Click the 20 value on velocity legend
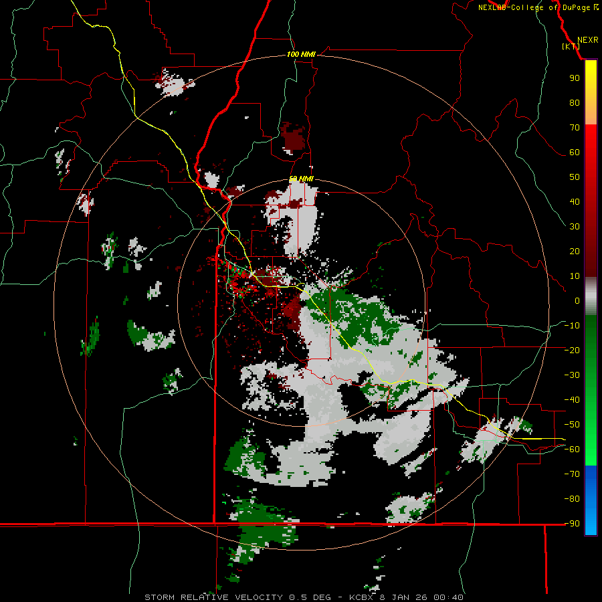 575,252
